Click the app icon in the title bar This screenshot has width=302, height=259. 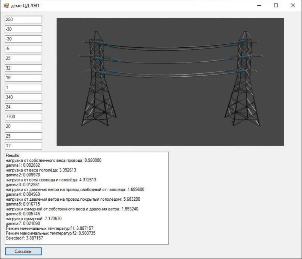point(6,5)
